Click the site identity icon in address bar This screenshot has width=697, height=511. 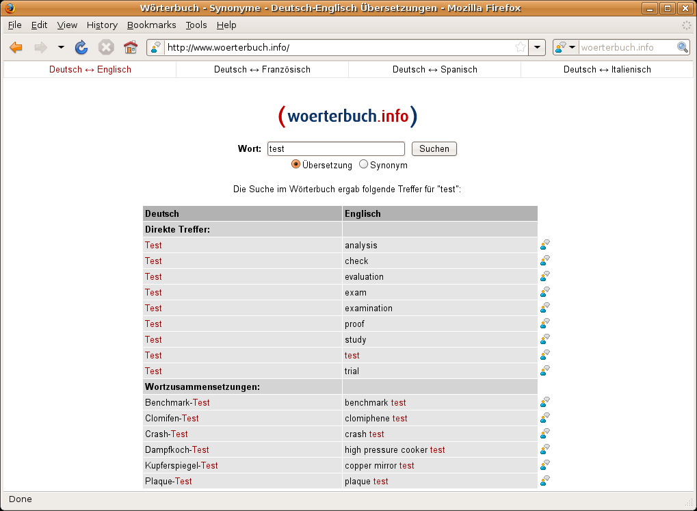click(155, 47)
